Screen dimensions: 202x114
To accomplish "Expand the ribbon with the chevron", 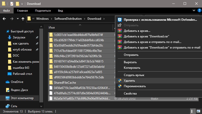I will click(194, 10).
